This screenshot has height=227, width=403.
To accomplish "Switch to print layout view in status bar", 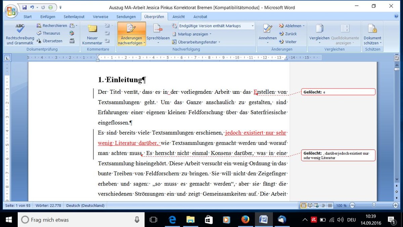I will (304, 205).
